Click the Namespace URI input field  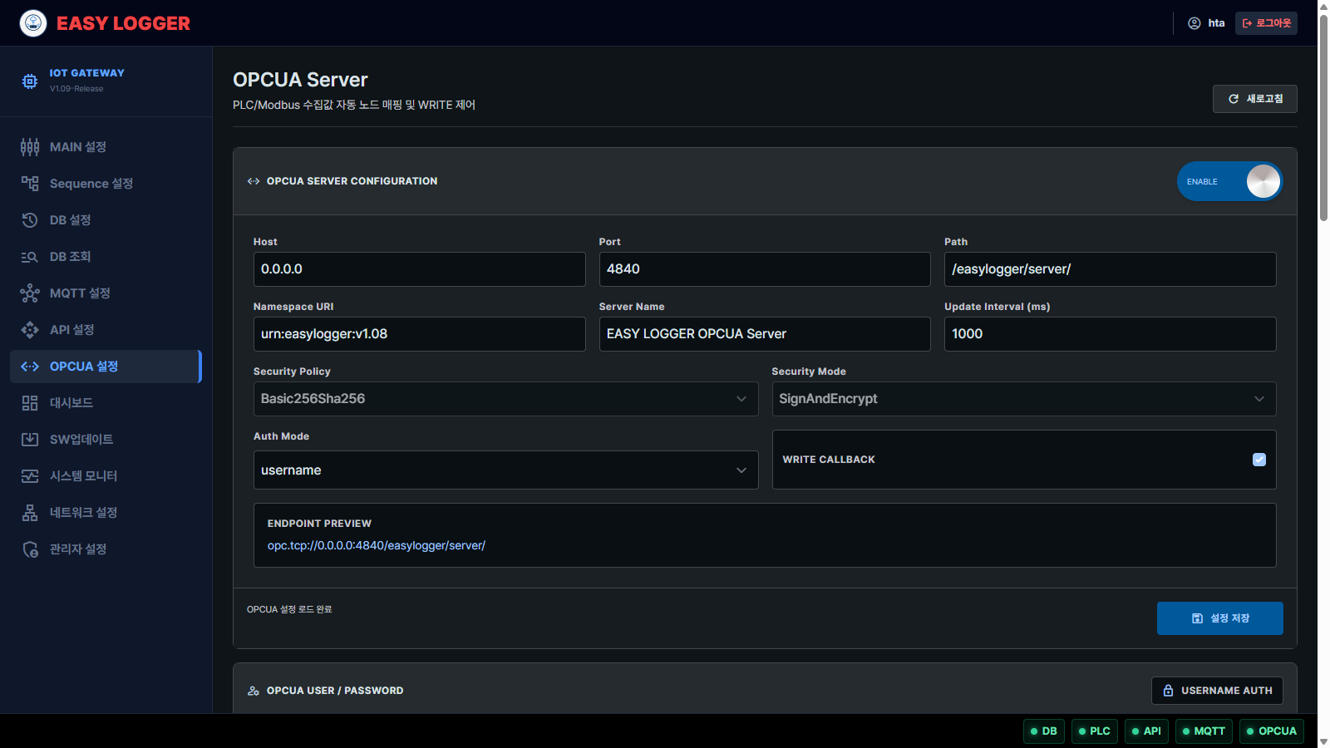tap(419, 334)
